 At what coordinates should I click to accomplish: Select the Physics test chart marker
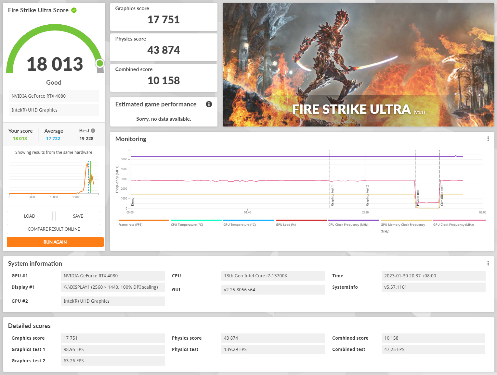click(418, 198)
